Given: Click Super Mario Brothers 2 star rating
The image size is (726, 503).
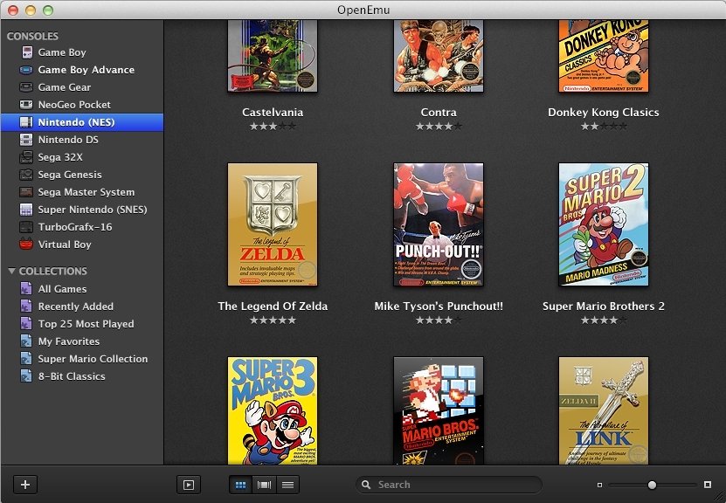Looking at the screenshot, I should (604, 320).
